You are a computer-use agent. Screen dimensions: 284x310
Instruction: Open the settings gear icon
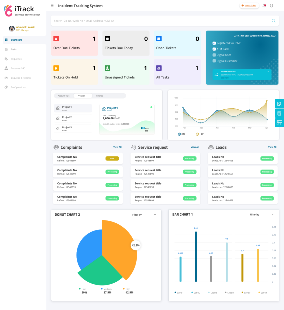click(x=271, y=6)
